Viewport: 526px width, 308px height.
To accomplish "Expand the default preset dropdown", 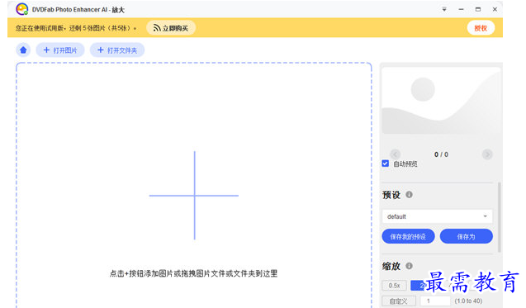I will (437, 216).
